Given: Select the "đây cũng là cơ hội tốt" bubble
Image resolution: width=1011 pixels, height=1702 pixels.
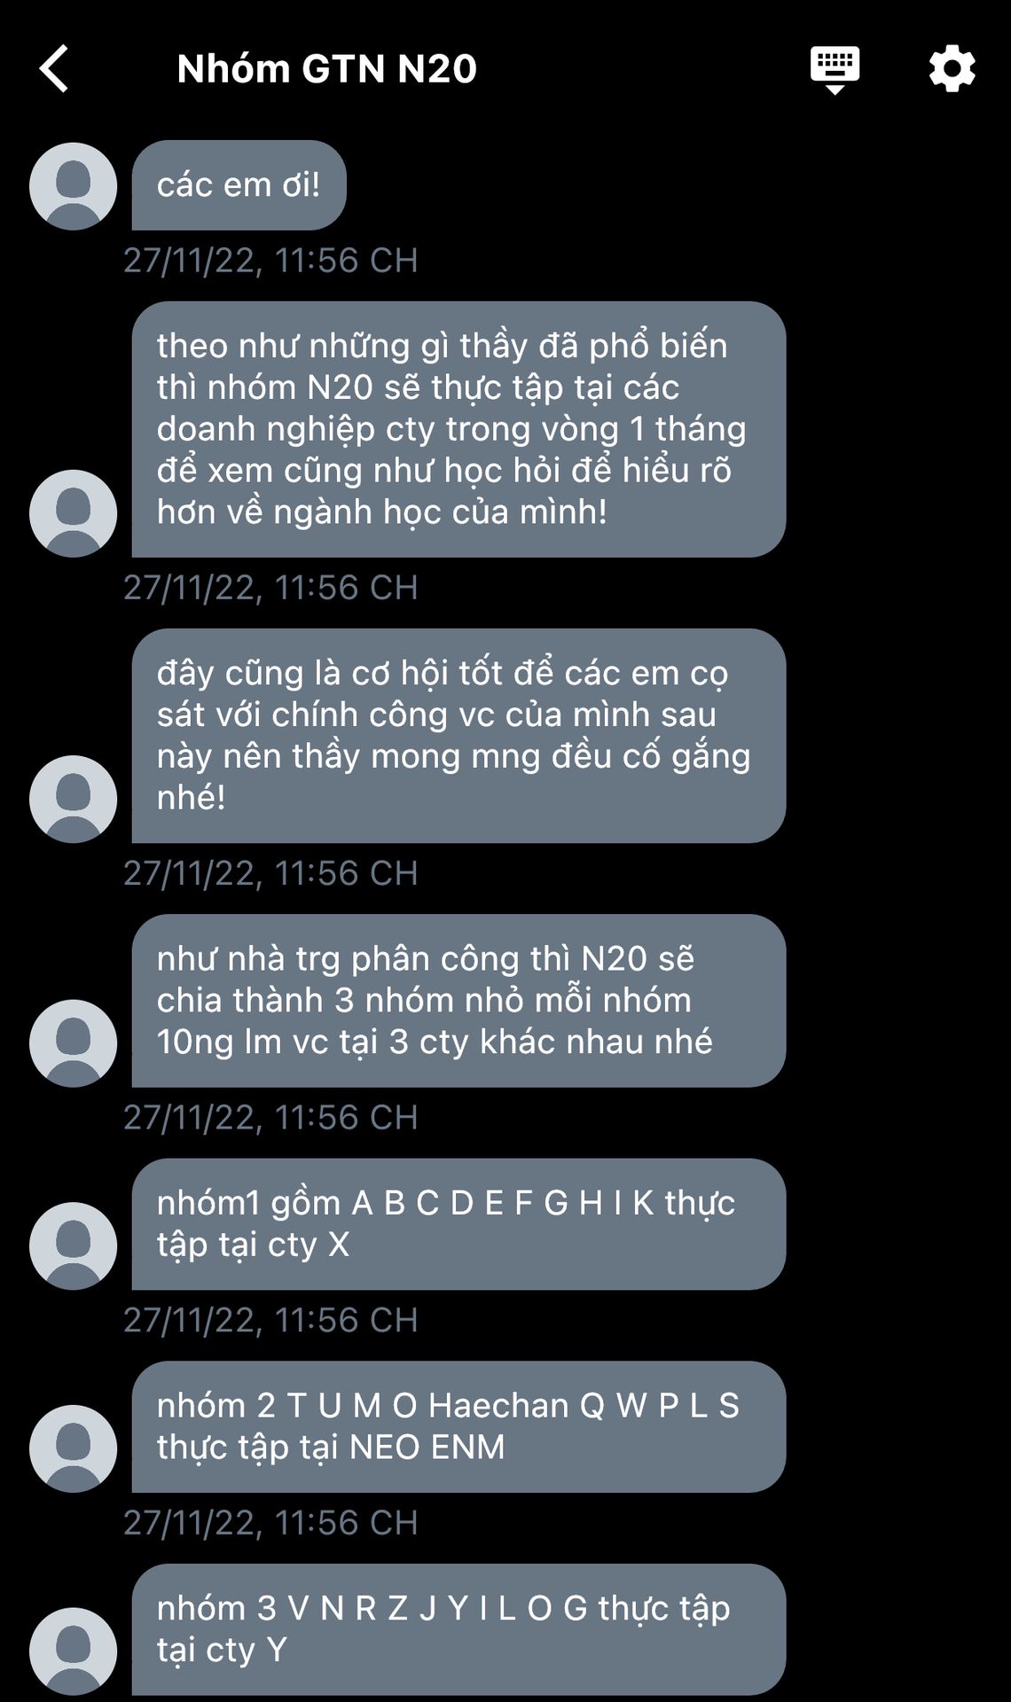Looking at the screenshot, I should click(x=458, y=736).
